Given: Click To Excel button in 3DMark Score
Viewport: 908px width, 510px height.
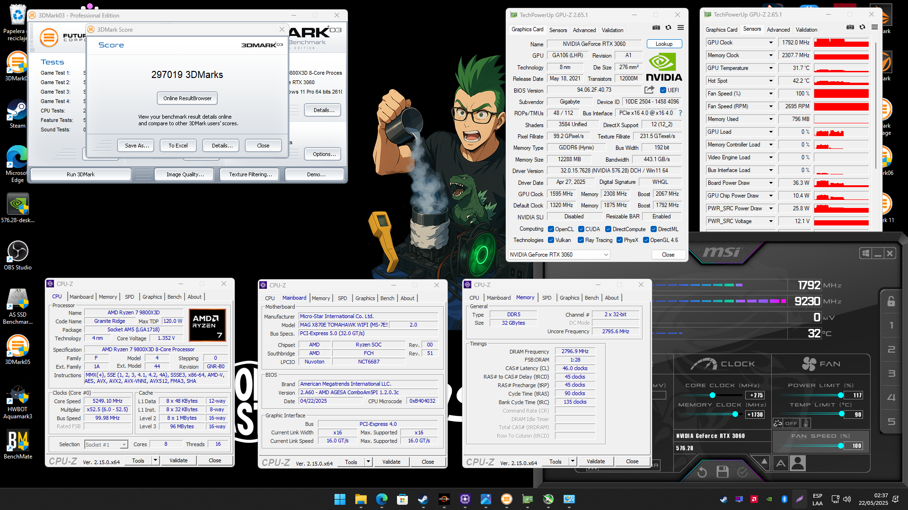Looking at the screenshot, I should pos(178,146).
